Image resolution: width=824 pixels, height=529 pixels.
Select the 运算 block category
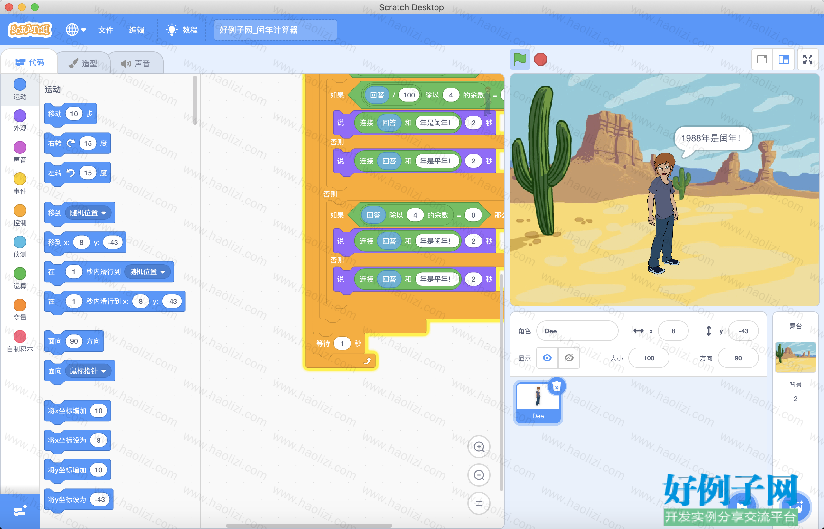pyautogui.click(x=20, y=279)
